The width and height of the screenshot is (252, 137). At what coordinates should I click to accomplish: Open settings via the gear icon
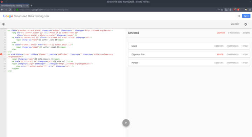pos(246,24)
